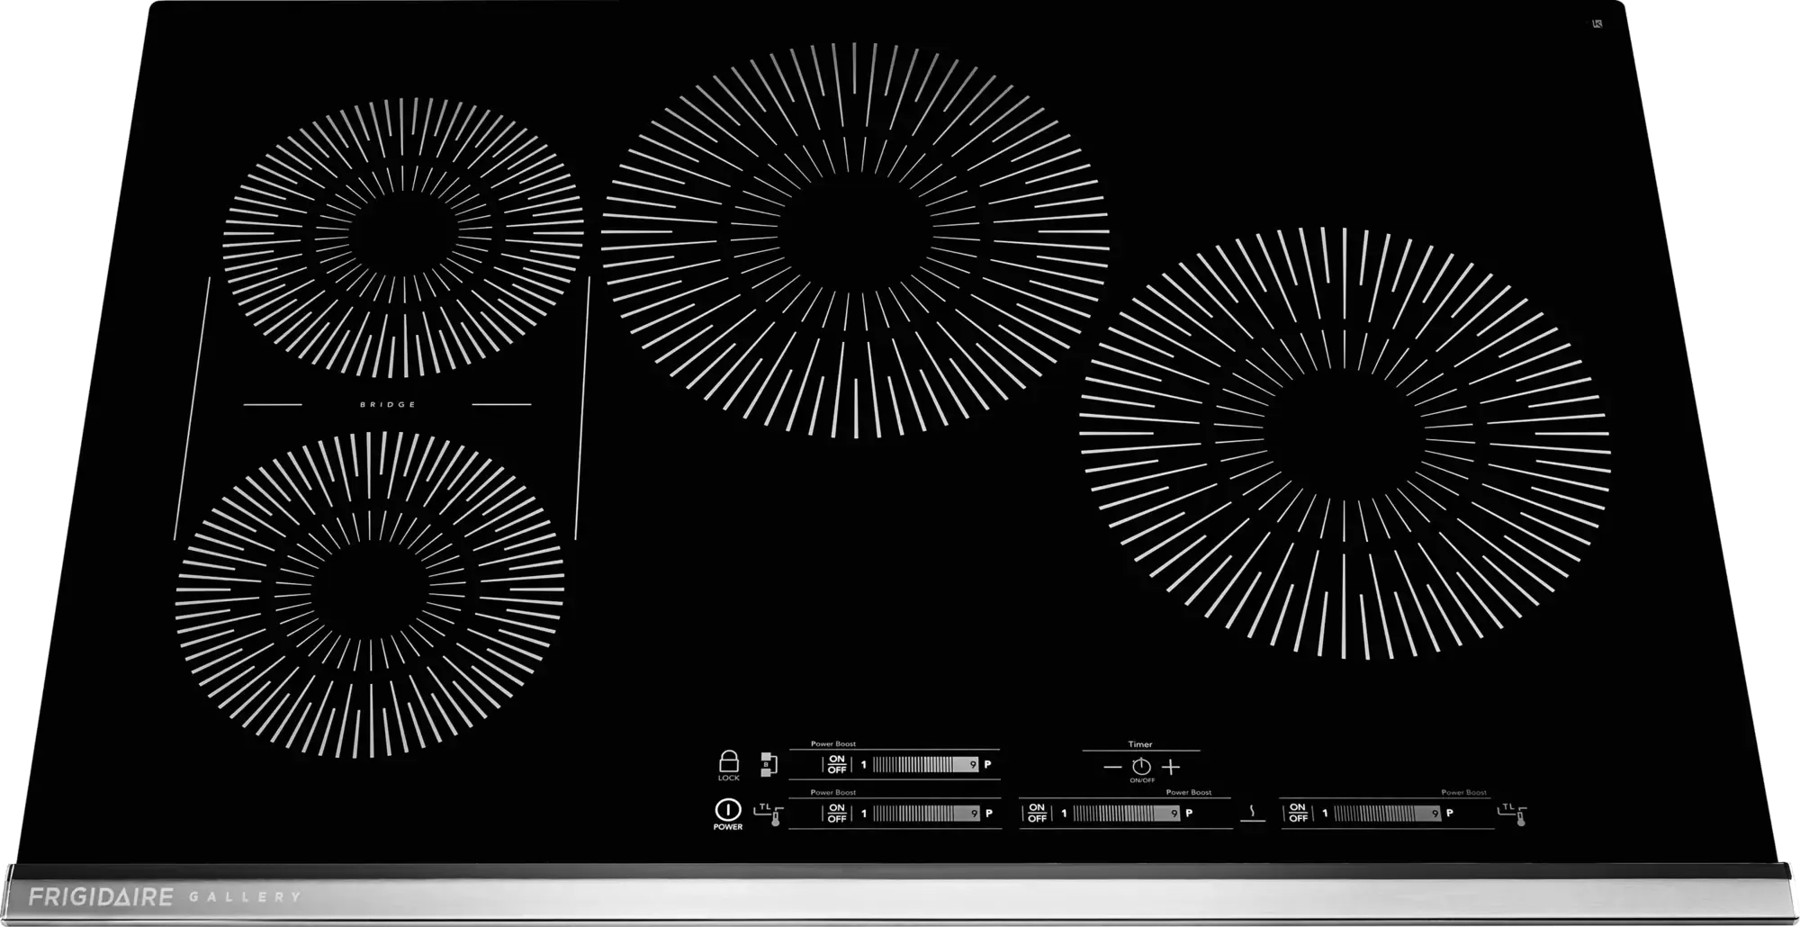Viewport: 1800px width, 927px height.
Task: Toggle ON/OFF for the upper-left bridge burner
Action: 837,764
